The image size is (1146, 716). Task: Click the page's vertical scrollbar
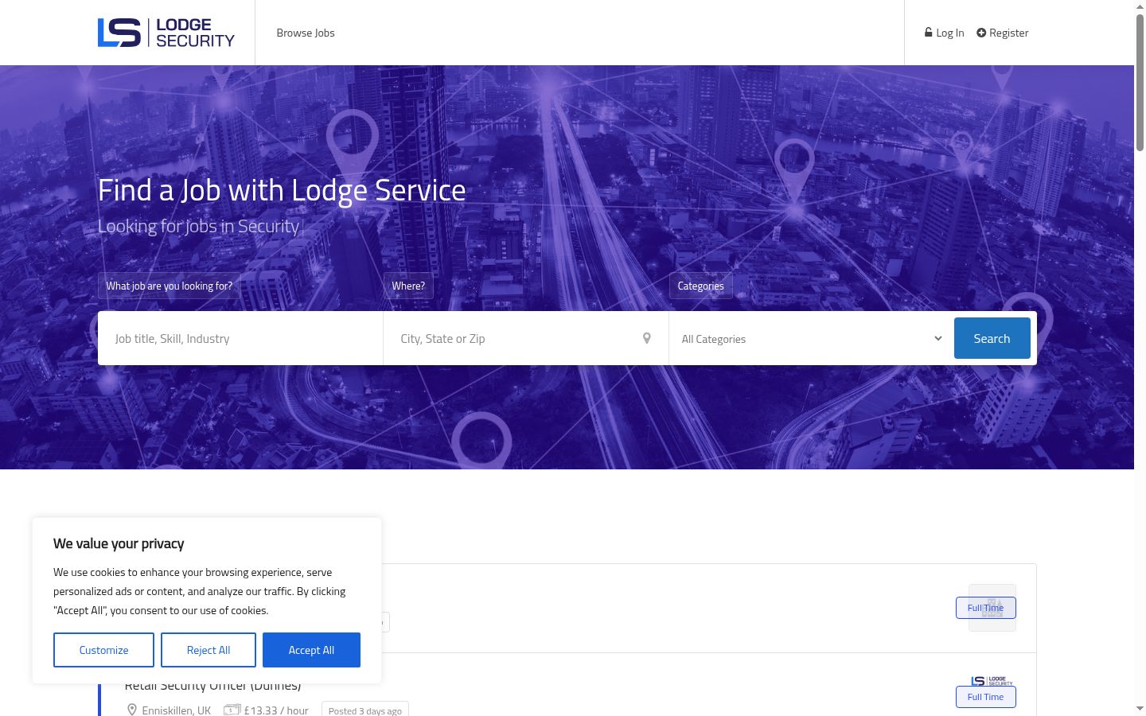pyautogui.click(x=1140, y=82)
